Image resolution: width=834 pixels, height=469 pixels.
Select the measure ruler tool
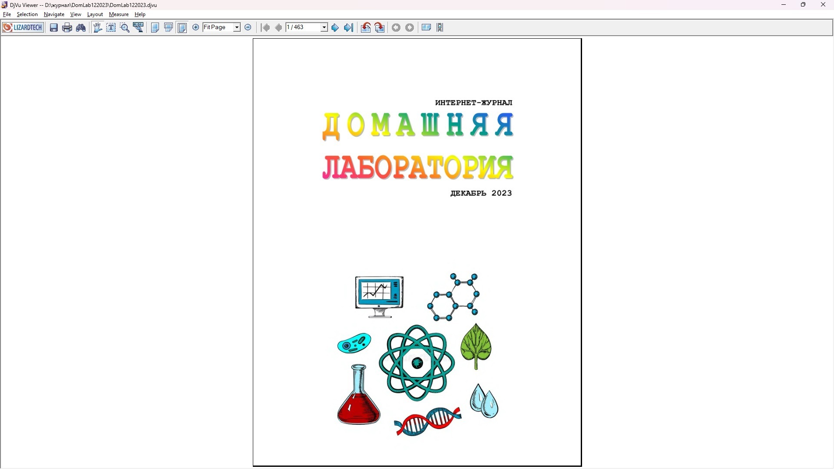(139, 28)
